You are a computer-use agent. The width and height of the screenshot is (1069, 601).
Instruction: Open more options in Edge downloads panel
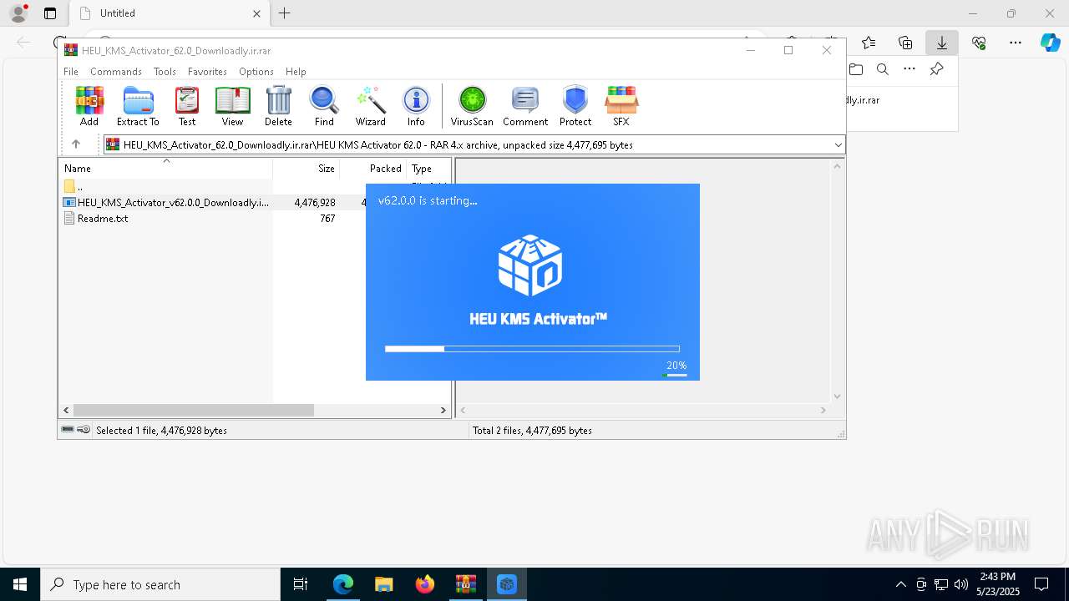(x=909, y=69)
